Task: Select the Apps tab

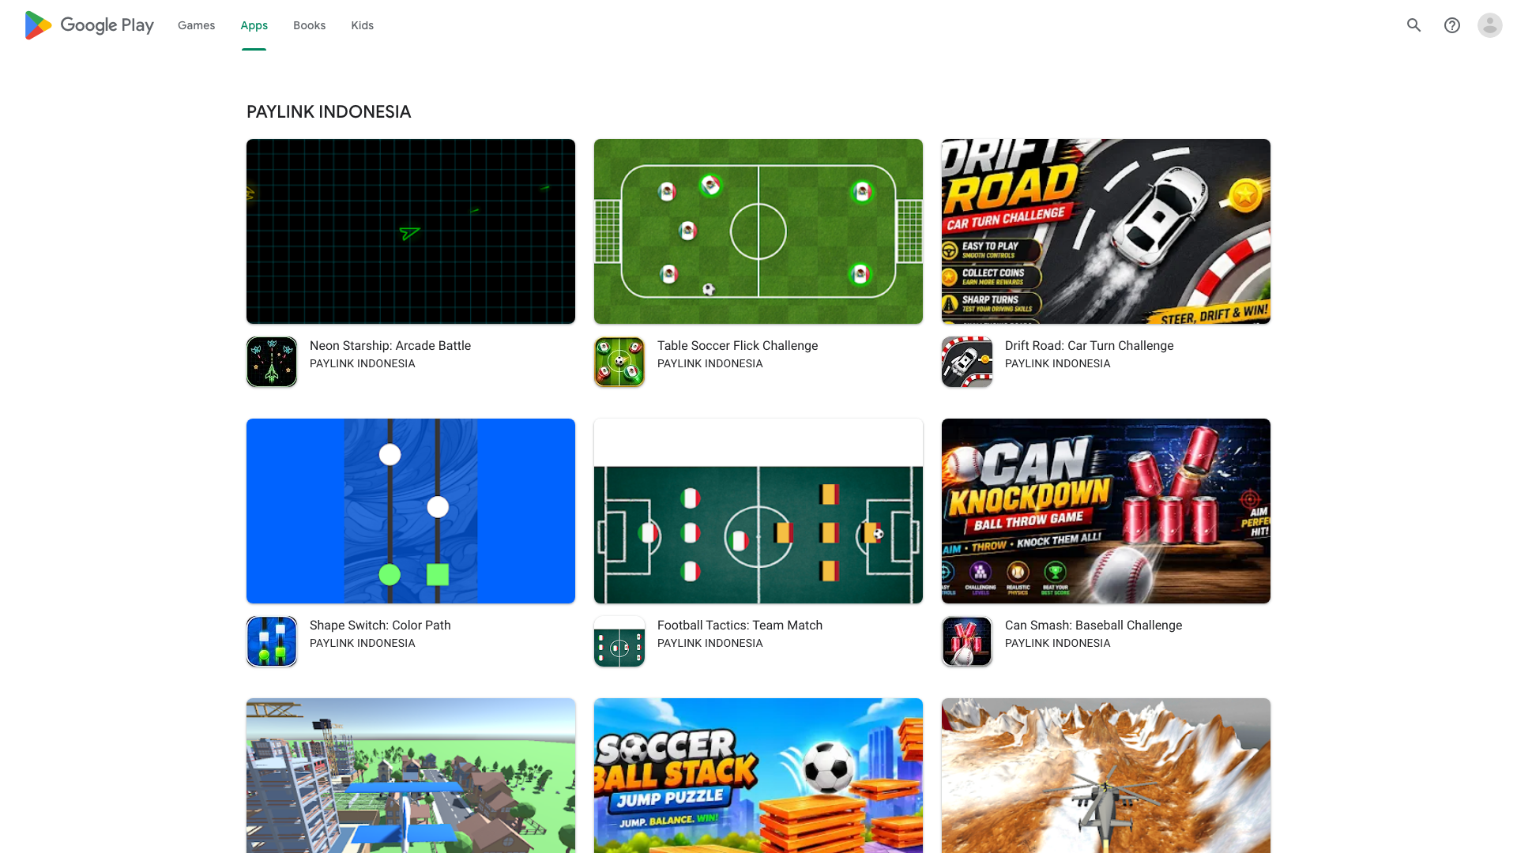Action: (254, 25)
